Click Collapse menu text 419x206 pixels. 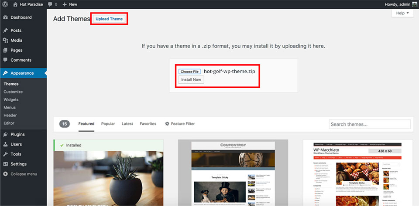tap(24, 174)
